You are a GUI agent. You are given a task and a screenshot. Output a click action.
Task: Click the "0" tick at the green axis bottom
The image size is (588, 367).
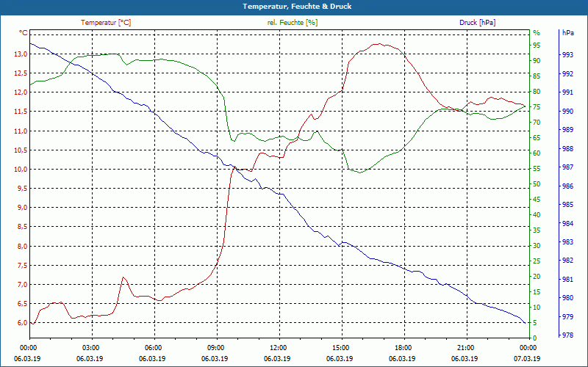pos(535,338)
